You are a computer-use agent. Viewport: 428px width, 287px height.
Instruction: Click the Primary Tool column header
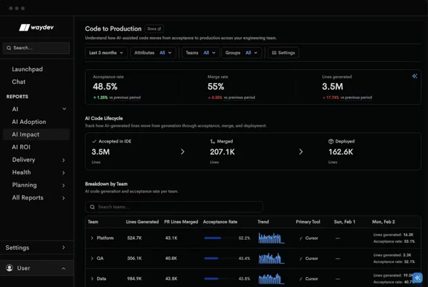(308, 222)
